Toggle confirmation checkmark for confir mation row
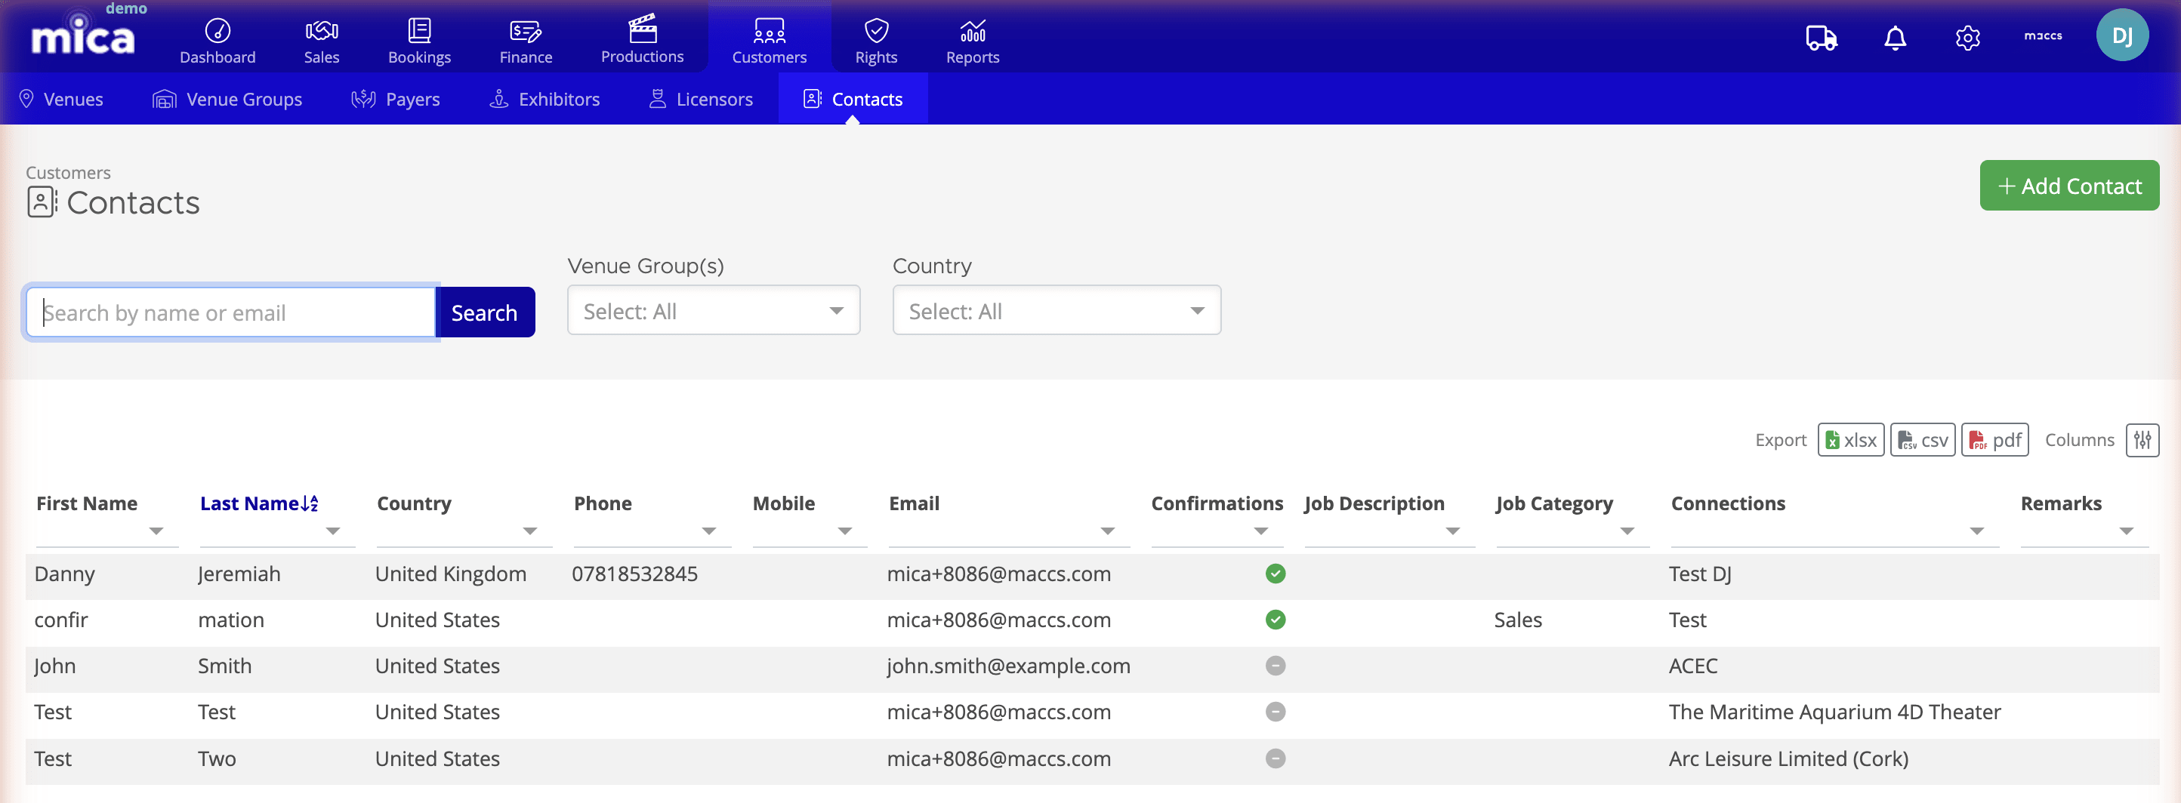 click(x=1275, y=620)
